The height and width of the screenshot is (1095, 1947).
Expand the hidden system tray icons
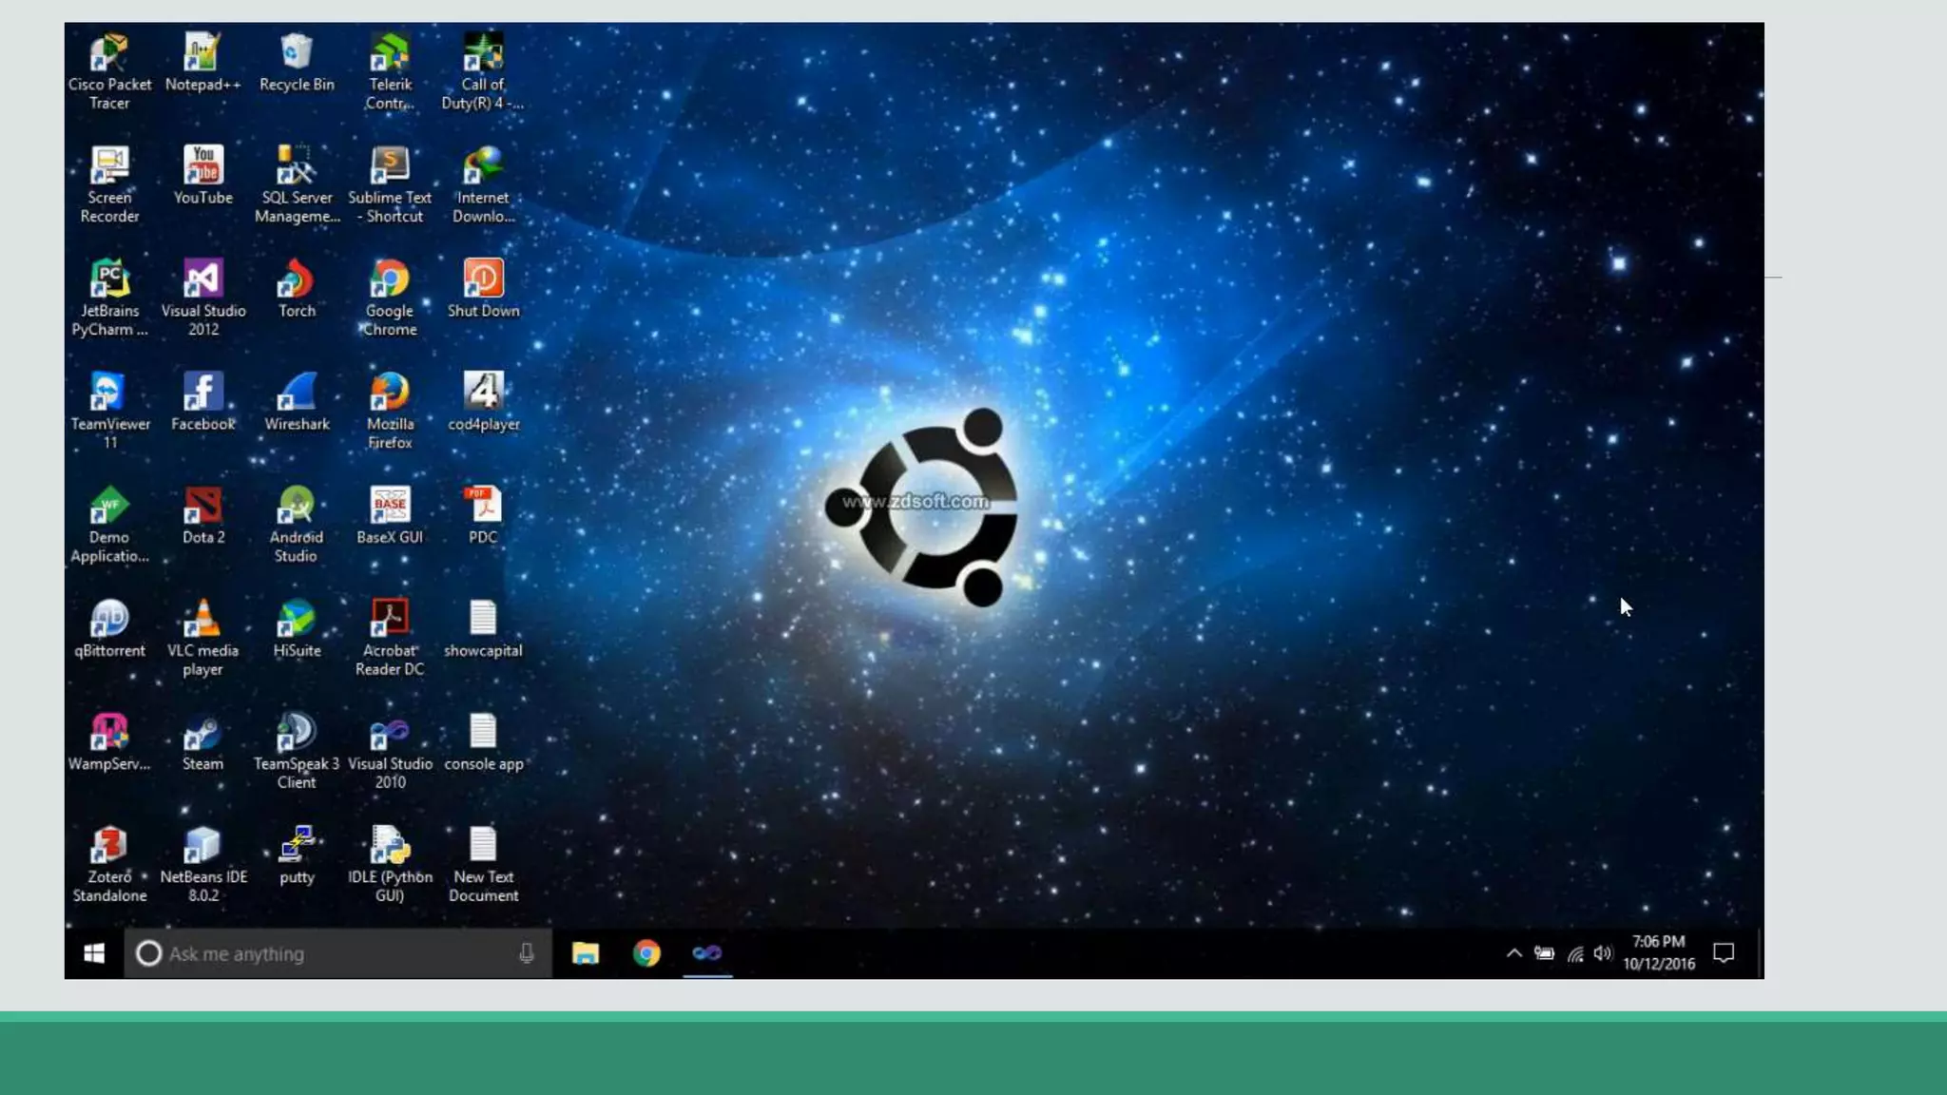click(1513, 953)
